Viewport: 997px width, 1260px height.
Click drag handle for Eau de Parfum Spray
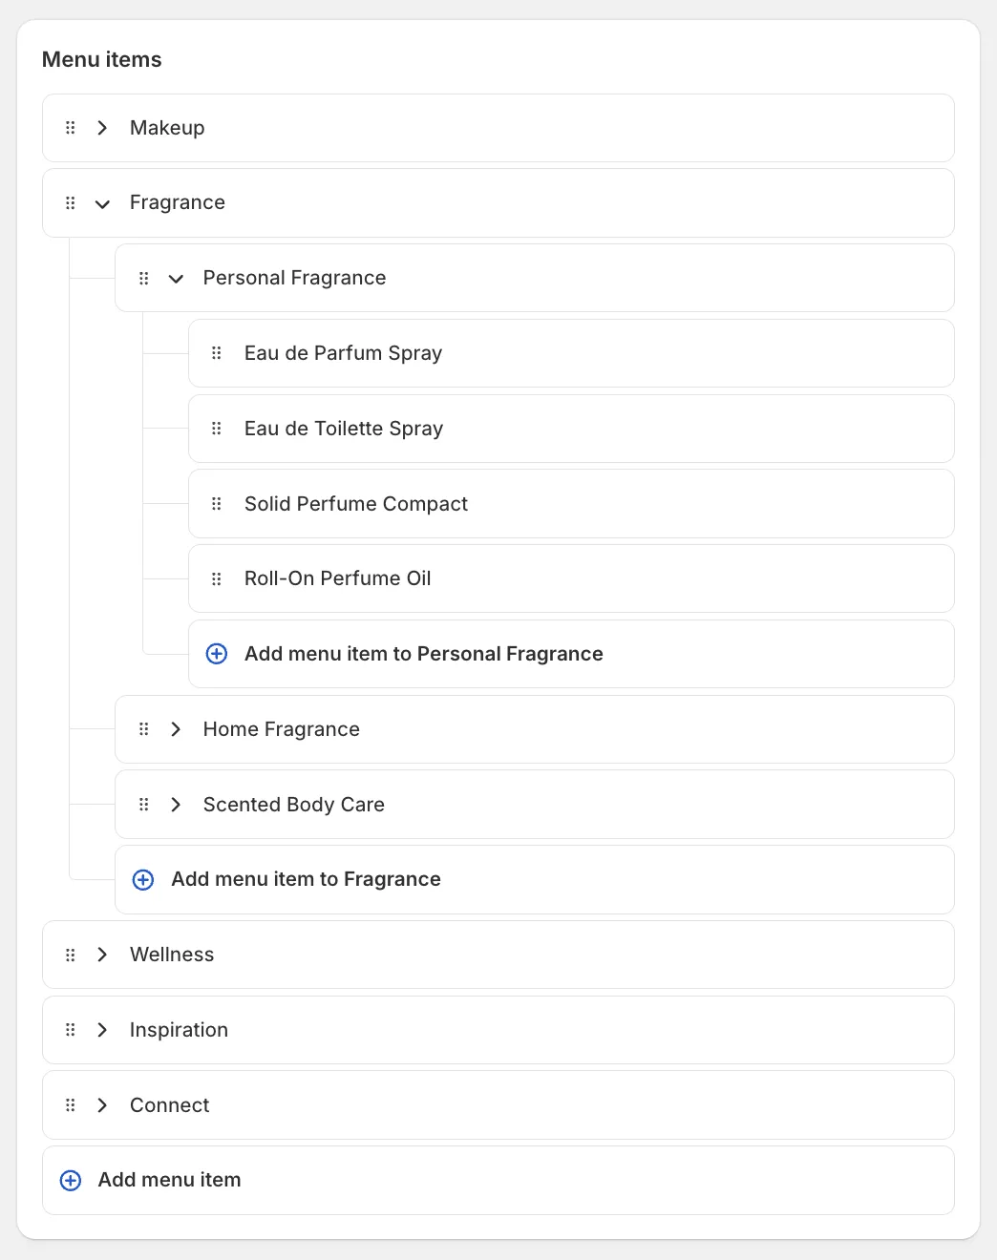point(217,353)
